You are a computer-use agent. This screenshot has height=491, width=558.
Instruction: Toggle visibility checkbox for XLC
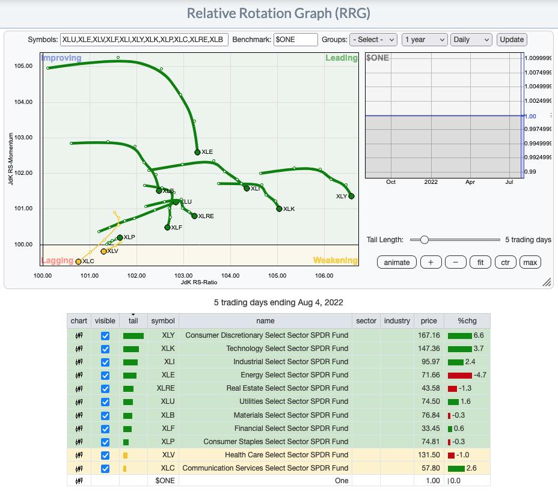[x=105, y=469]
